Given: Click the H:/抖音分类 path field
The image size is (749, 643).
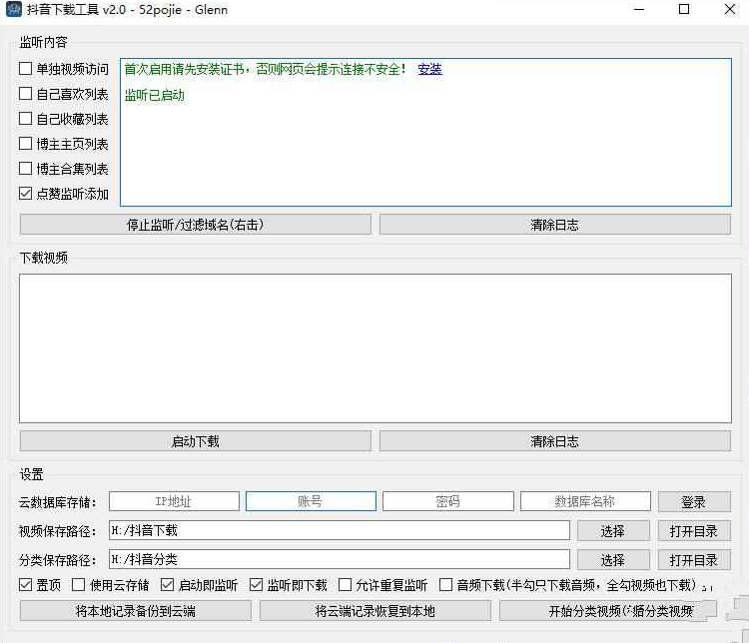Looking at the screenshot, I should coord(340,559).
